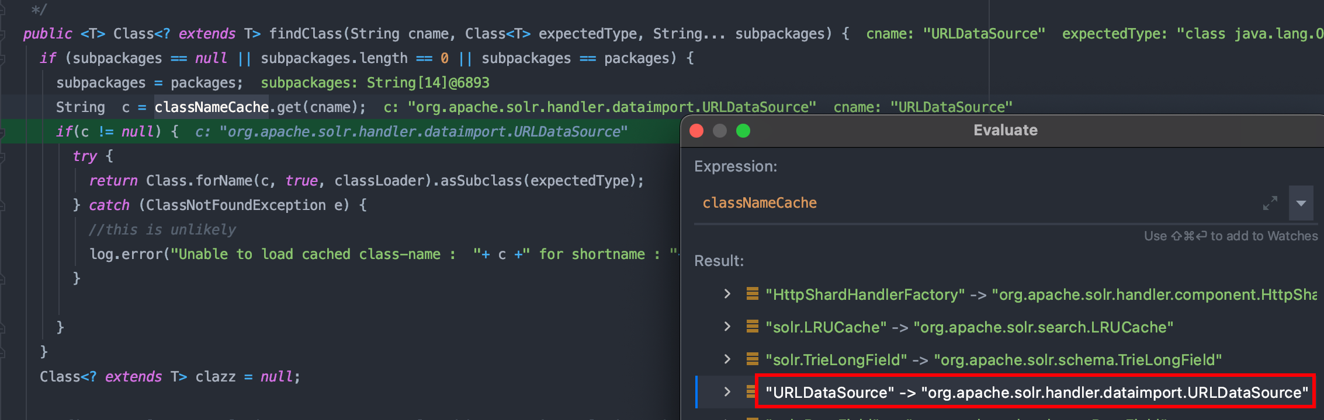Expand the solr.LRUCache result node
Screen dimensions: 1324x420
pyautogui.click(x=727, y=327)
